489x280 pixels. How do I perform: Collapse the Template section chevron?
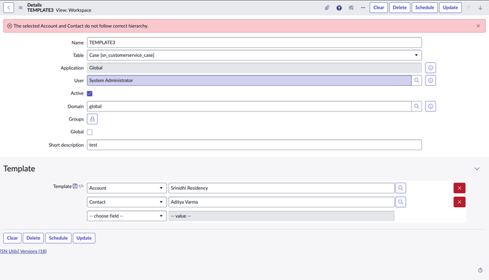477,168
